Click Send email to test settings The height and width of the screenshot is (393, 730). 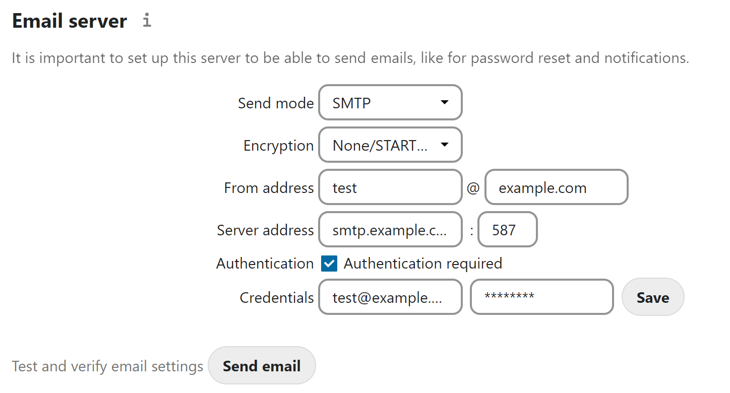[262, 366]
